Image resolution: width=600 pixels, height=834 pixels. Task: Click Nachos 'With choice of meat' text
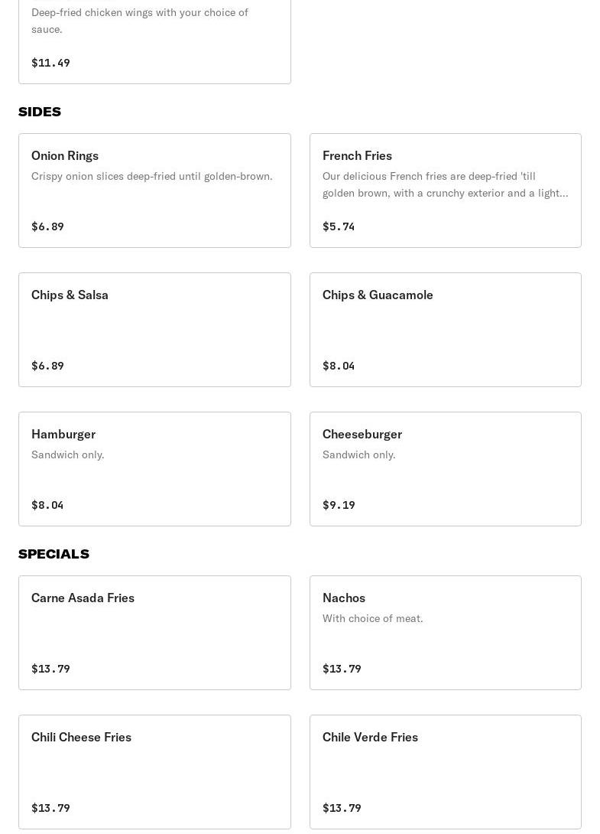pyautogui.click(x=372, y=618)
